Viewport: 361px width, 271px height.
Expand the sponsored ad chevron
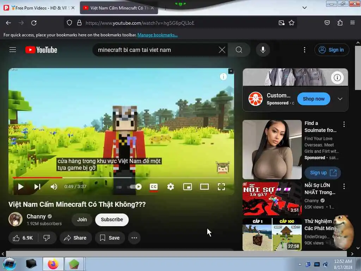click(x=340, y=99)
